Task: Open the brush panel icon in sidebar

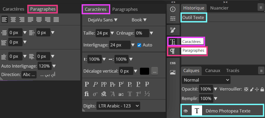Action: click(173, 30)
